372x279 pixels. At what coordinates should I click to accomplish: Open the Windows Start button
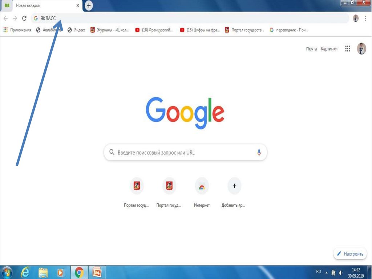[7, 272]
